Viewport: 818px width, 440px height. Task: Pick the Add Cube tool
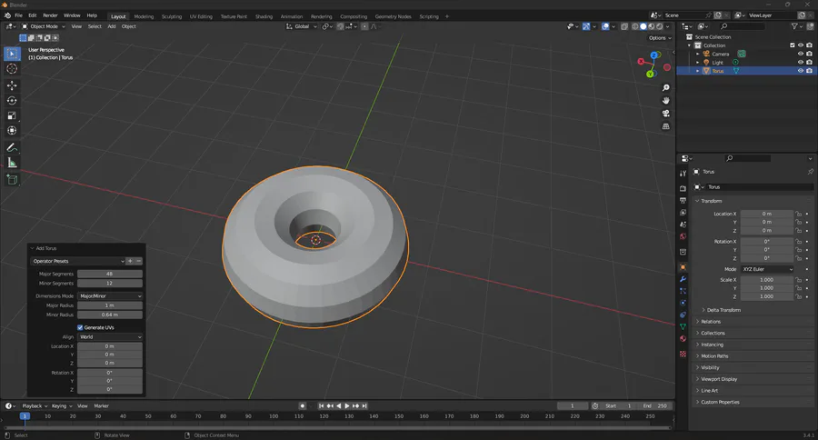pyautogui.click(x=12, y=180)
